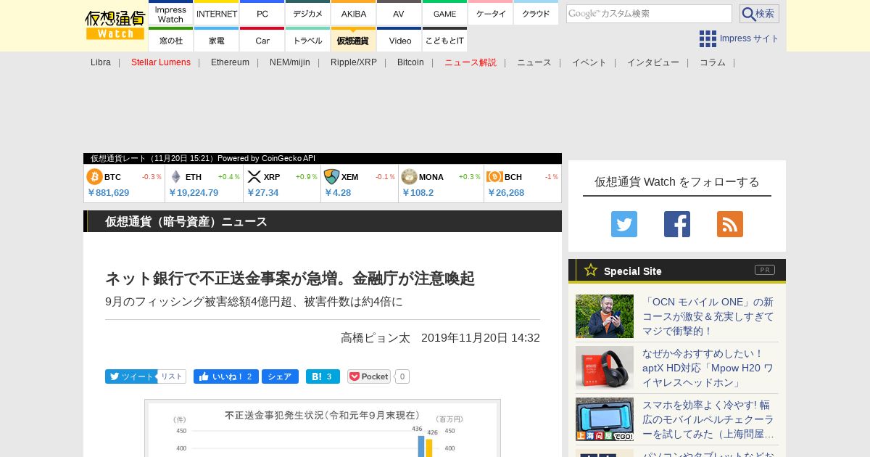Click the Twitter リスト button
This screenshot has width=870, height=457.
(172, 376)
